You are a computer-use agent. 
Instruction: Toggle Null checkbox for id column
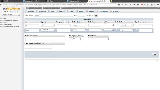(x=117, y=25)
